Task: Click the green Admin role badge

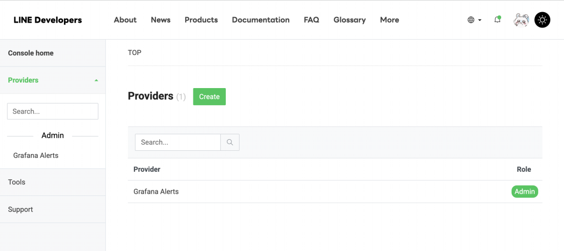Action: click(524, 192)
